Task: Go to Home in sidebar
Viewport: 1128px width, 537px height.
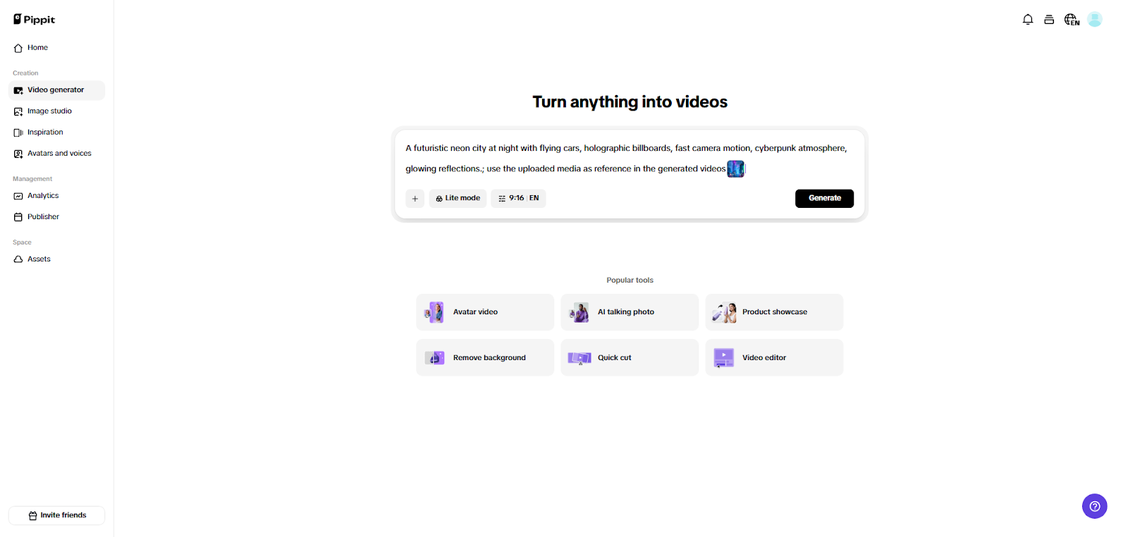Action: 37,48
